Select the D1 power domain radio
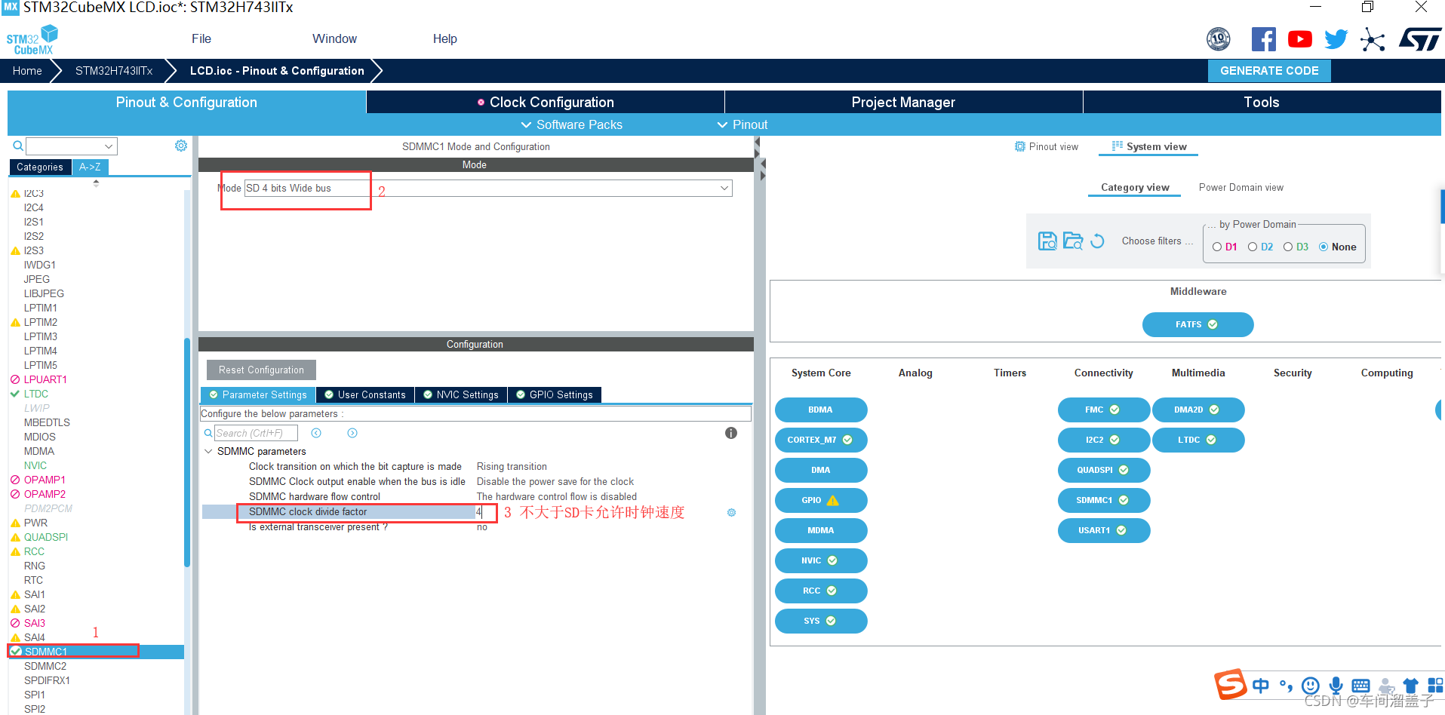 tap(1217, 247)
